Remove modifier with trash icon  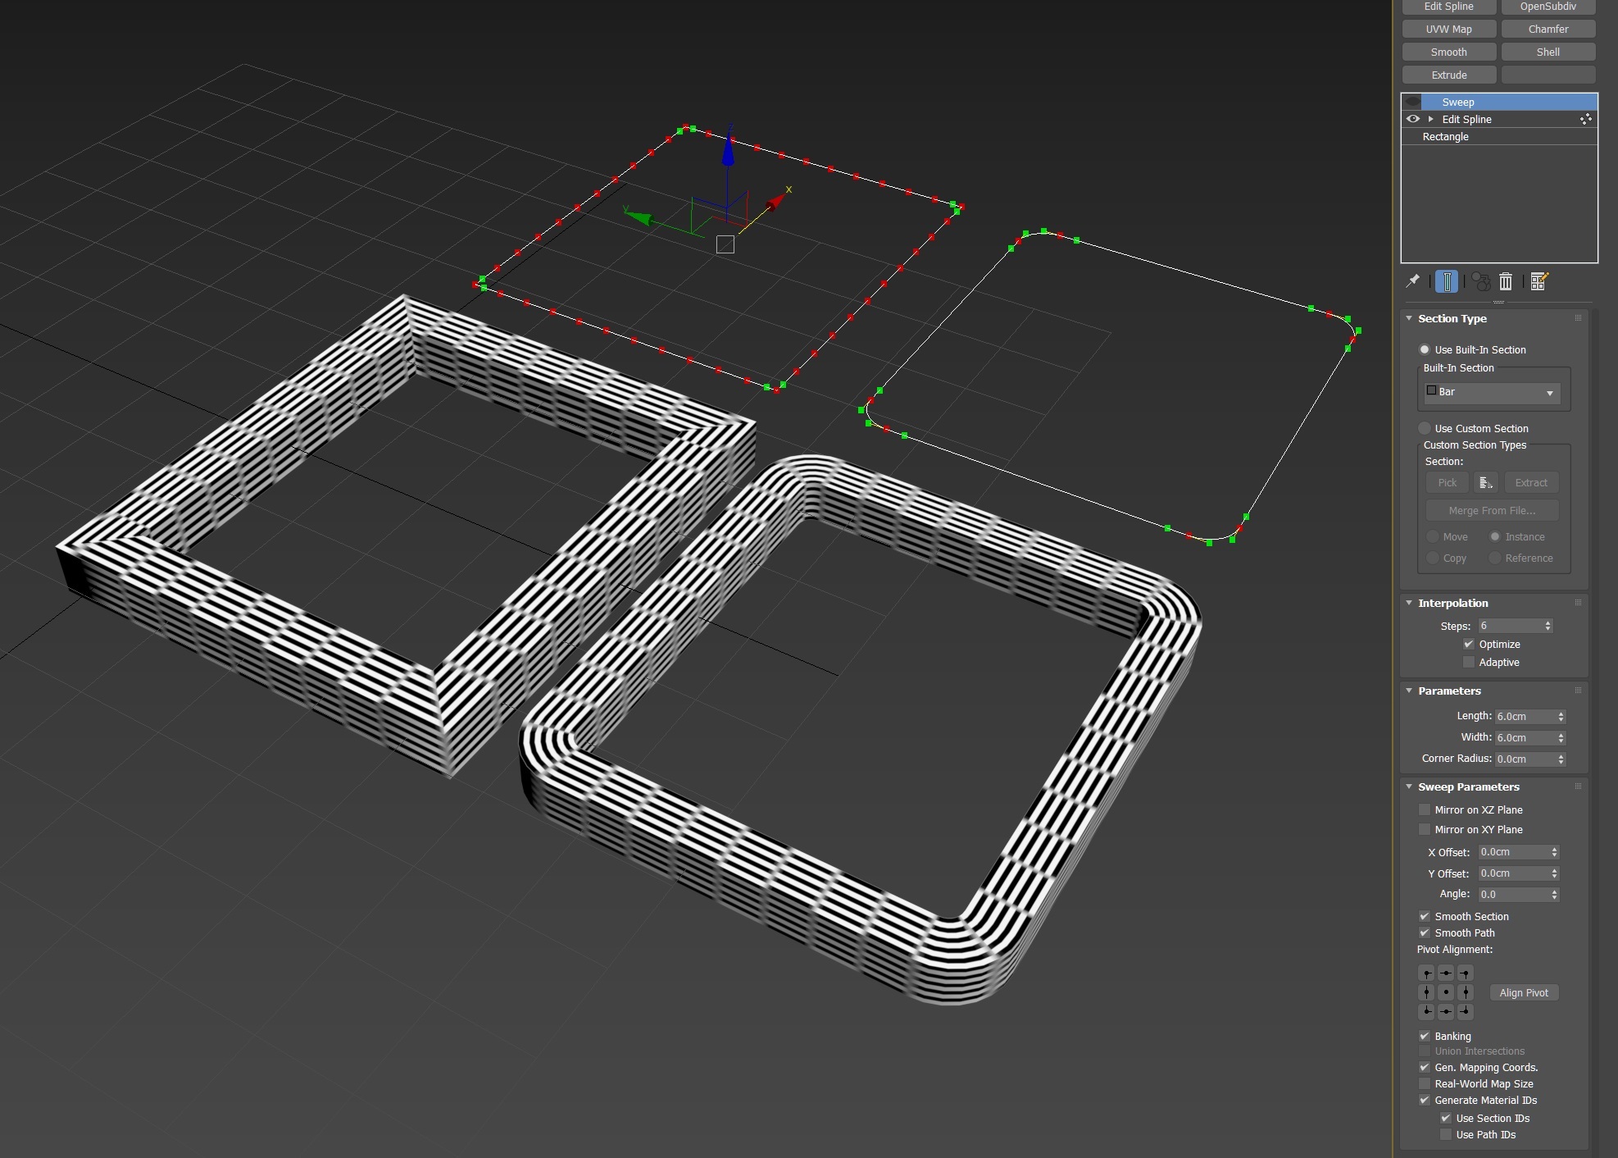pyautogui.click(x=1506, y=281)
